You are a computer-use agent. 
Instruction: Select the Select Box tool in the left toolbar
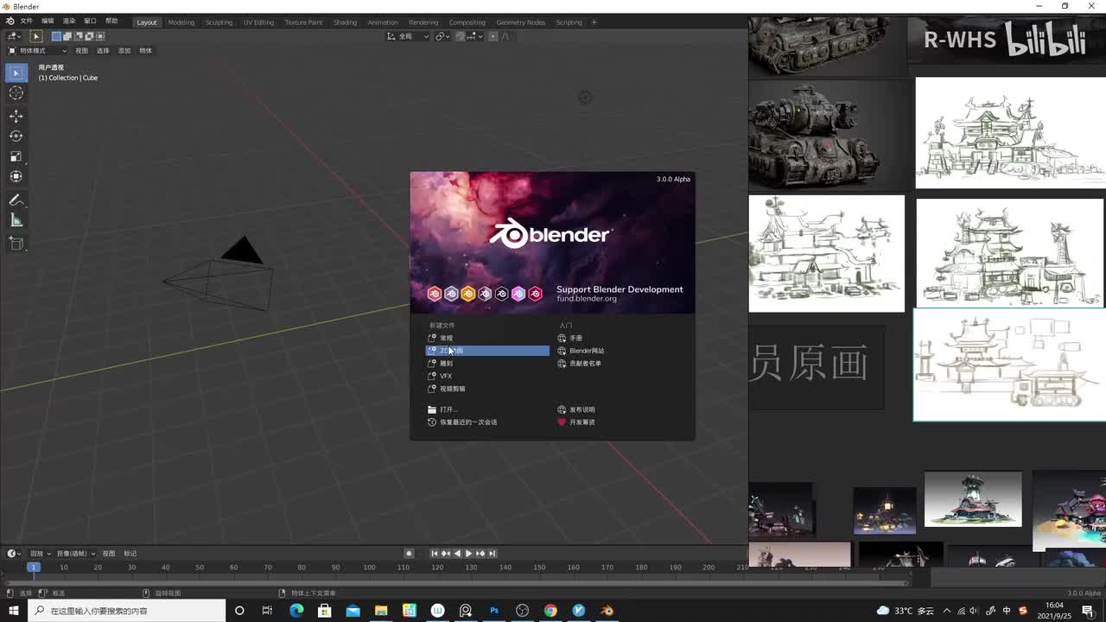tap(16, 73)
